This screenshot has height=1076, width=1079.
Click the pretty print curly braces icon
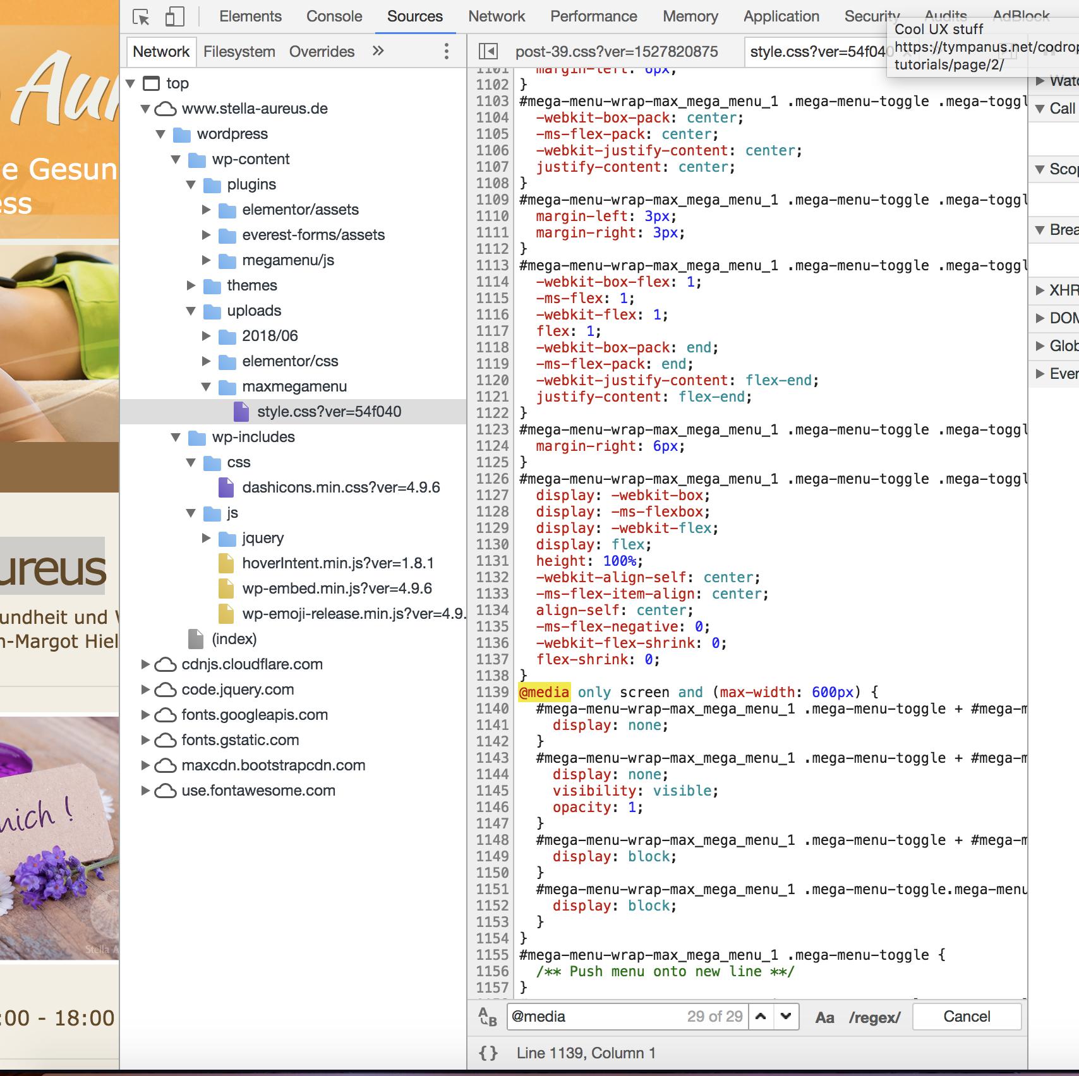click(488, 1053)
